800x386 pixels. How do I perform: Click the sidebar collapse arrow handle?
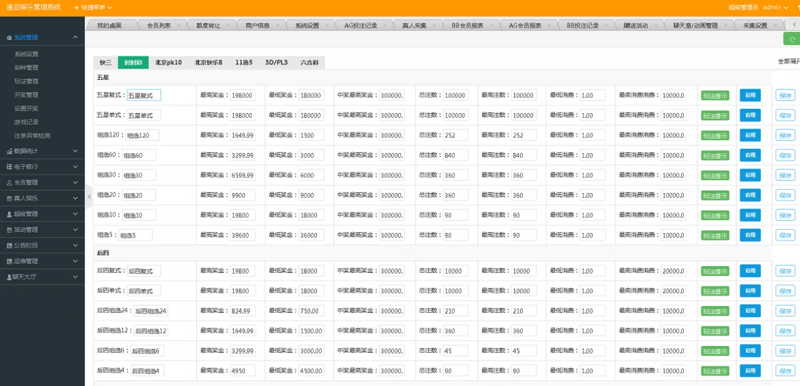pyautogui.click(x=88, y=196)
